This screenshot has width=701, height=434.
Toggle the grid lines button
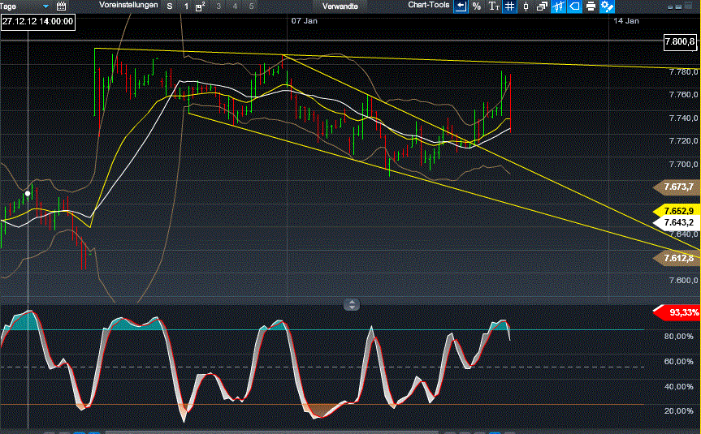(x=509, y=6)
